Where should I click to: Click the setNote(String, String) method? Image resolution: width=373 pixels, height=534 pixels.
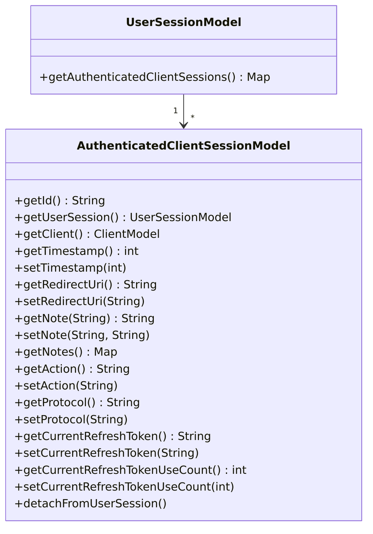click(82, 335)
